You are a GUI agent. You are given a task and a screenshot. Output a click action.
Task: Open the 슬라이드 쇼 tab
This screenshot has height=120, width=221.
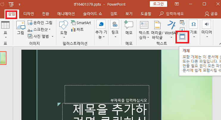92,14
